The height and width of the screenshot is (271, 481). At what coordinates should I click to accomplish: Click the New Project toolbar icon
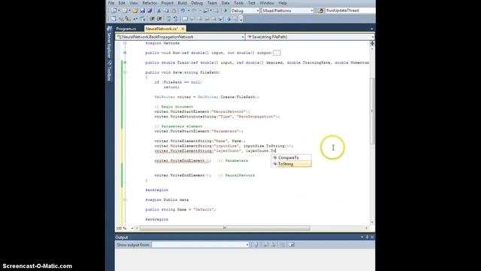[x=113, y=11]
